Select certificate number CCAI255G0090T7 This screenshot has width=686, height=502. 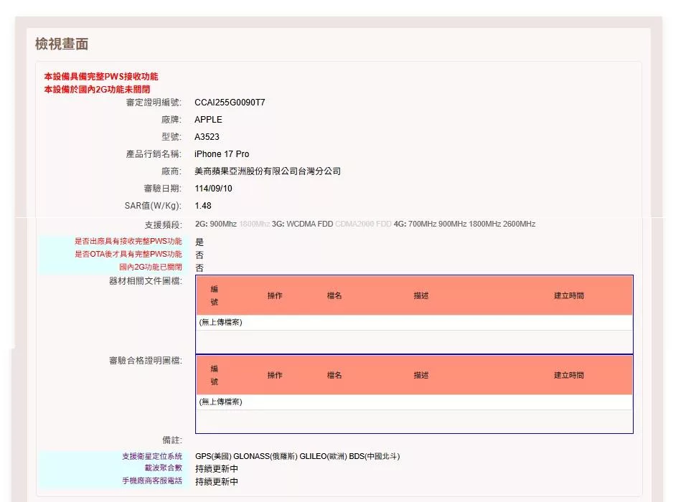[x=230, y=103]
